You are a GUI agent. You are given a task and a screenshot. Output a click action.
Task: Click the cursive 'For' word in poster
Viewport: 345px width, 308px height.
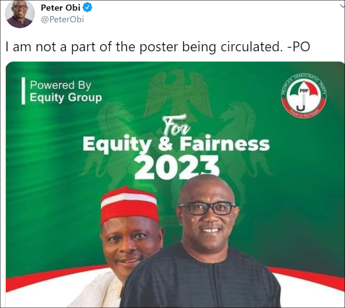point(176,125)
